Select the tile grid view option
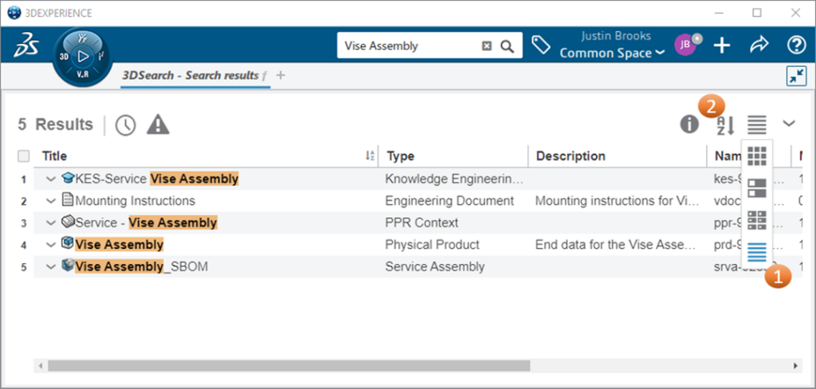 click(x=757, y=155)
